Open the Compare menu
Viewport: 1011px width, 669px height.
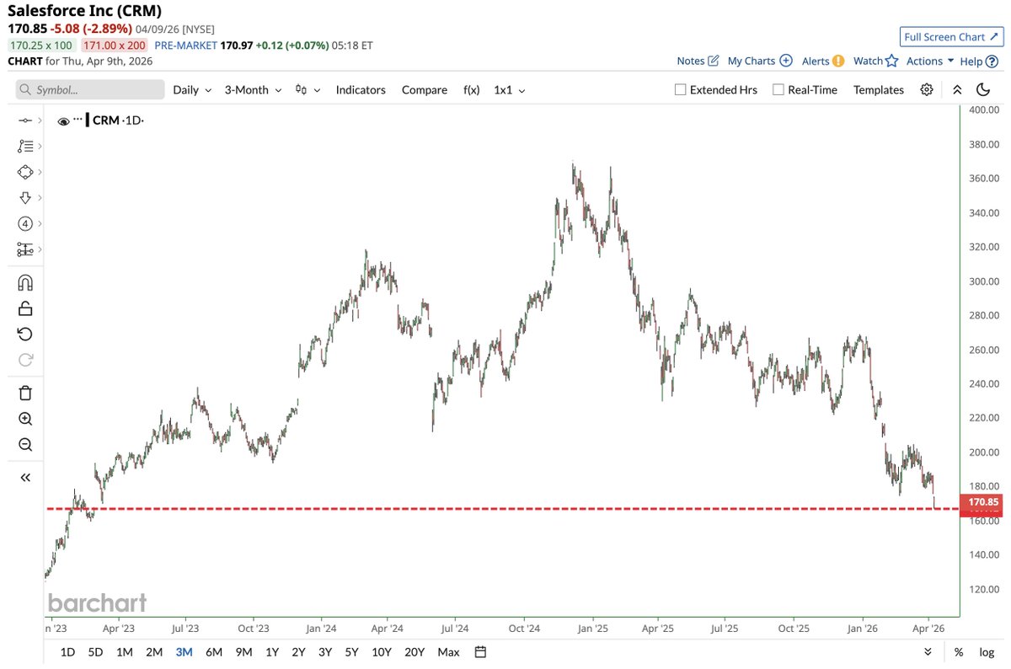(425, 89)
